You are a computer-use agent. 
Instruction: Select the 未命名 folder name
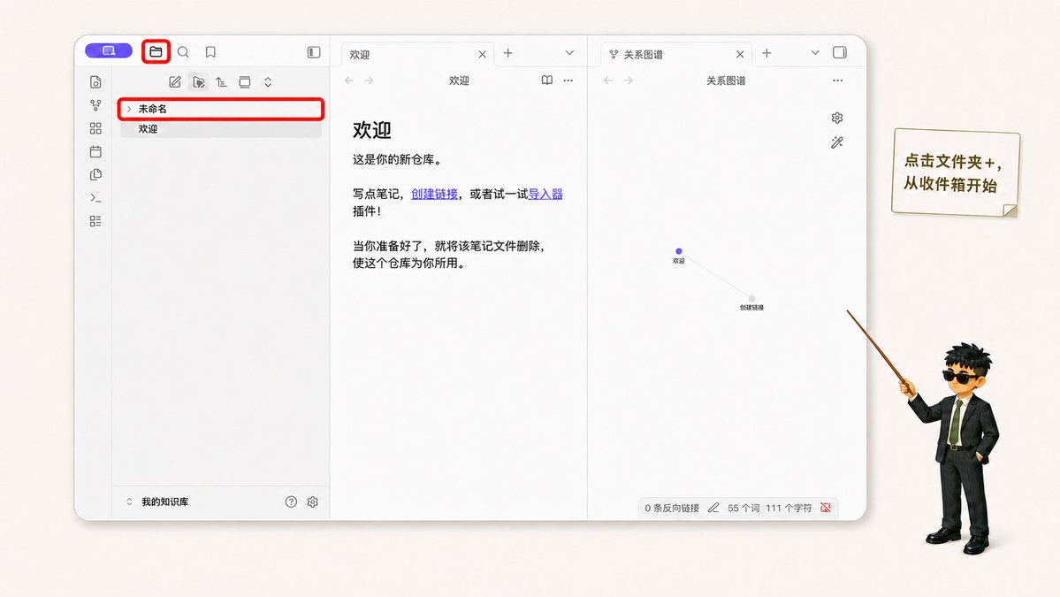click(153, 109)
